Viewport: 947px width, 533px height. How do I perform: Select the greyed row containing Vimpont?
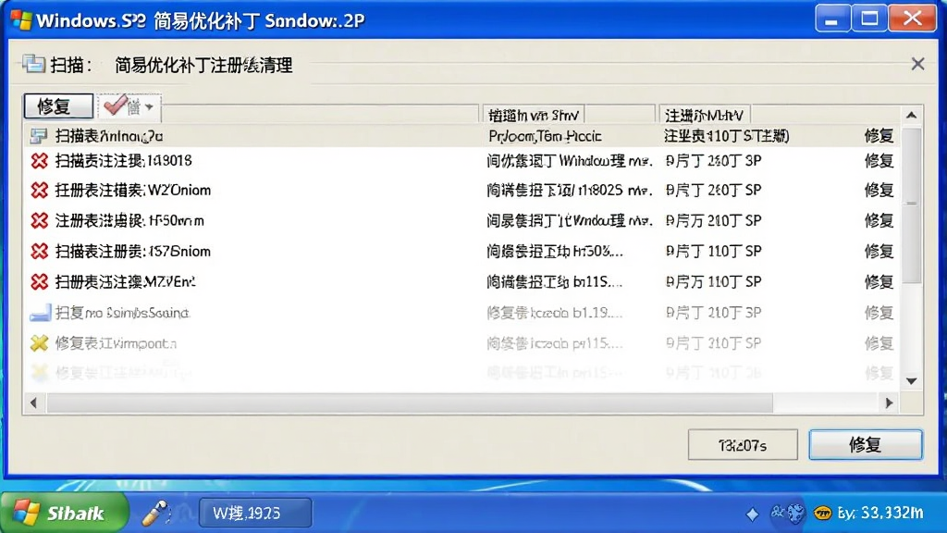coord(462,343)
